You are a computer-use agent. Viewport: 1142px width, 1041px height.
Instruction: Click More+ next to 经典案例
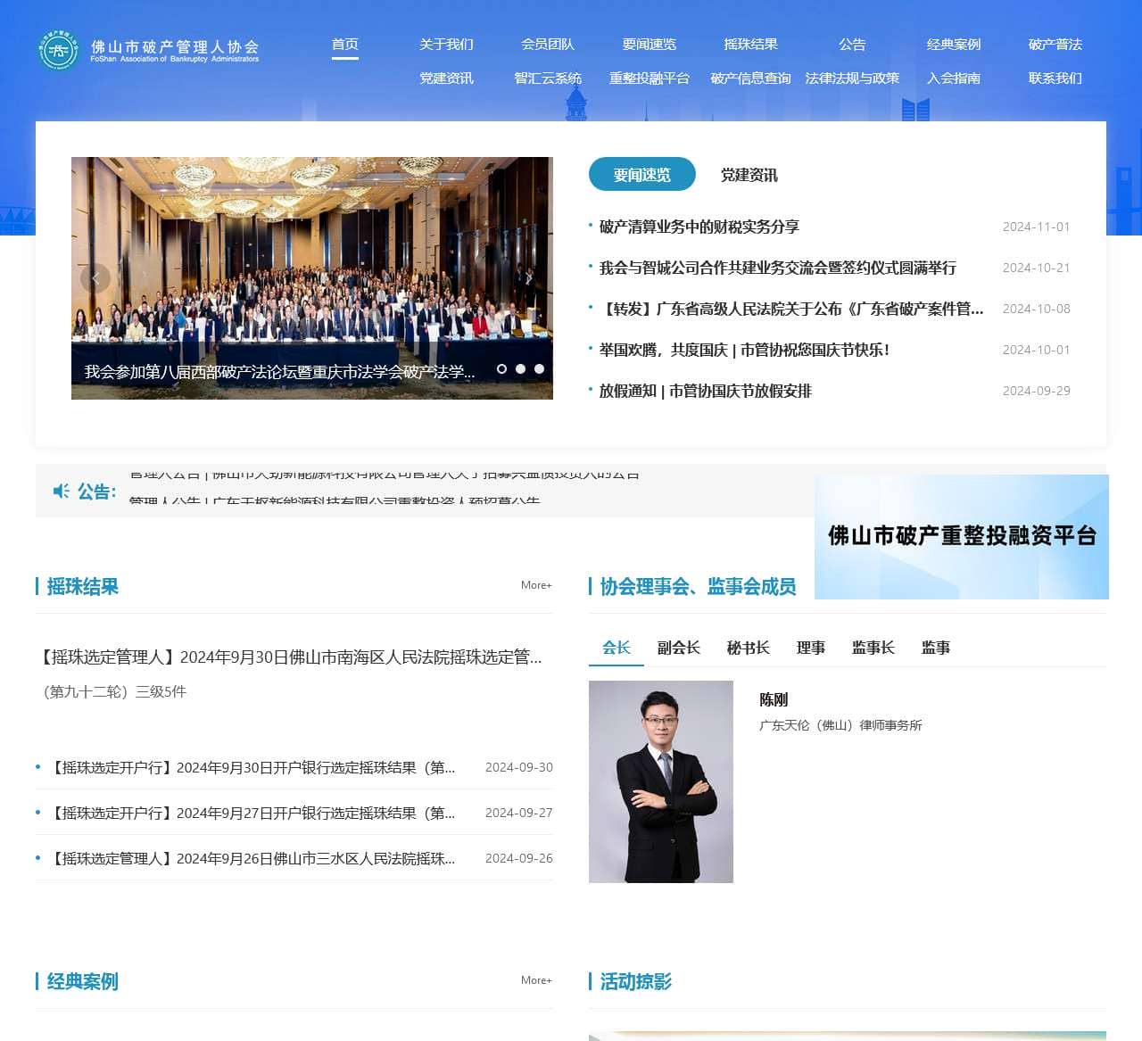click(x=536, y=980)
